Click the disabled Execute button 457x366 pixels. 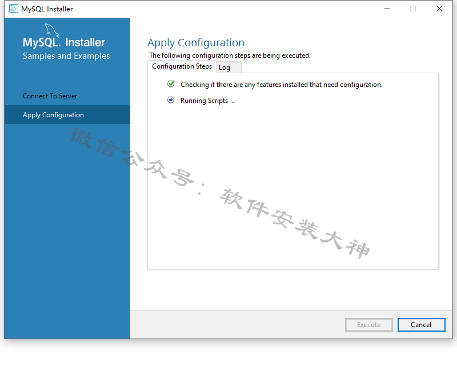[368, 325]
